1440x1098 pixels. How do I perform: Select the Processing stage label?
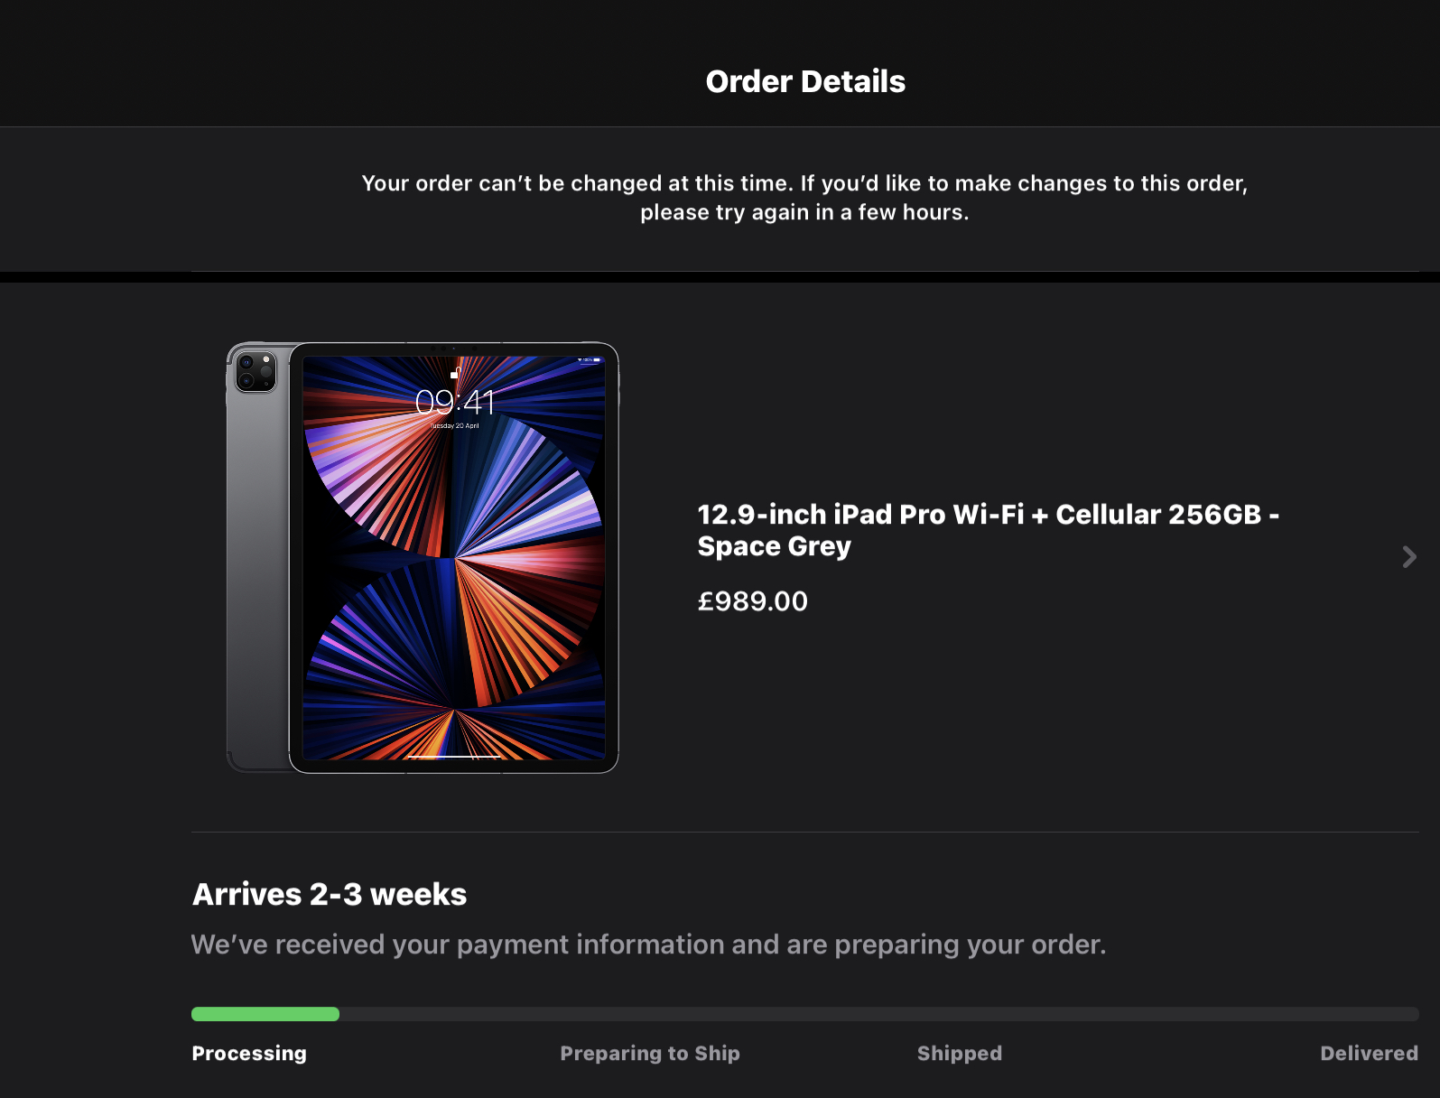pos(249,1054)
